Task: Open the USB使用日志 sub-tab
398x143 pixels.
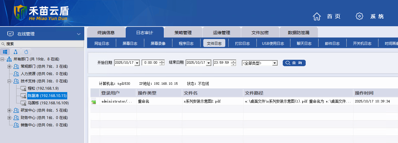Action: point(273,43)
